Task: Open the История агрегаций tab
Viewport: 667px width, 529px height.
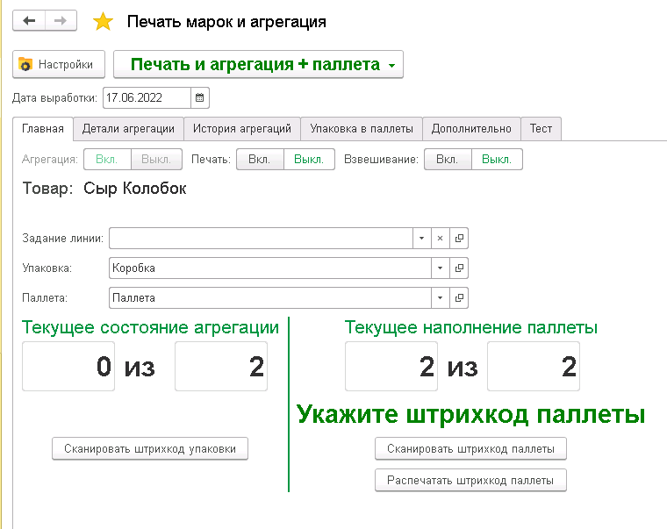Action: (242, 128)
